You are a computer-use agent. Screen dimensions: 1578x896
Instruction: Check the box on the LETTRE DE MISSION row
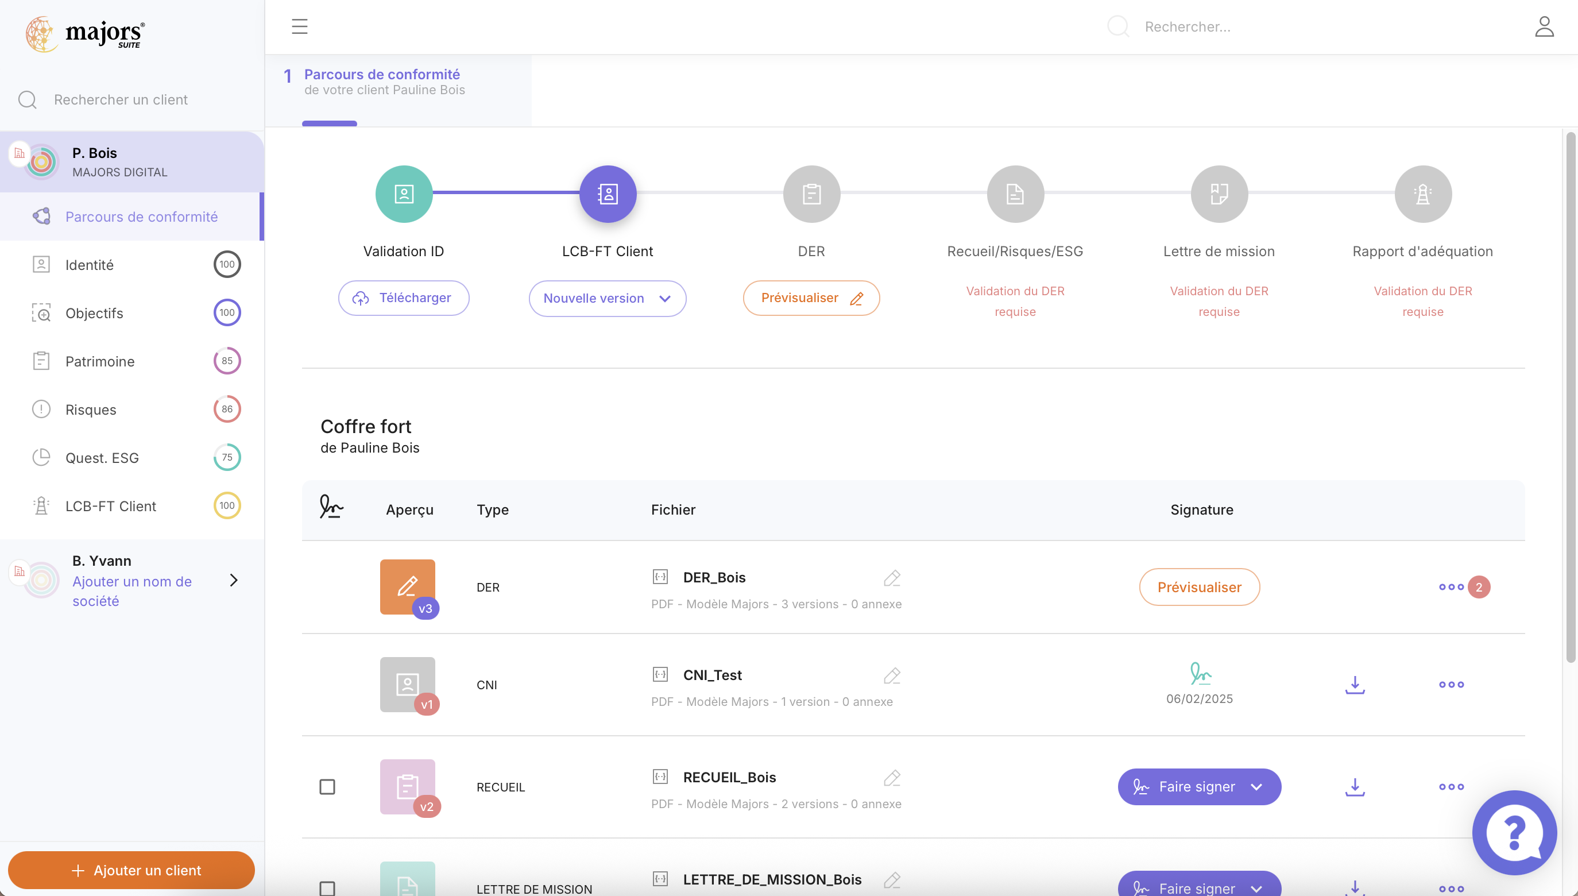(327, 888)
